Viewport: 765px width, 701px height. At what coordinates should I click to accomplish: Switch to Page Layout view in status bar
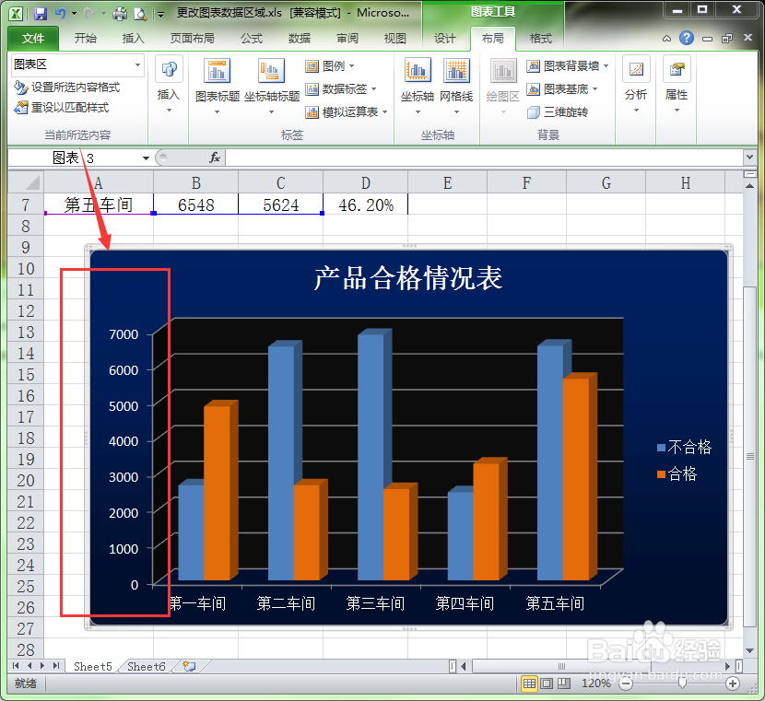(x=547, y=683)
